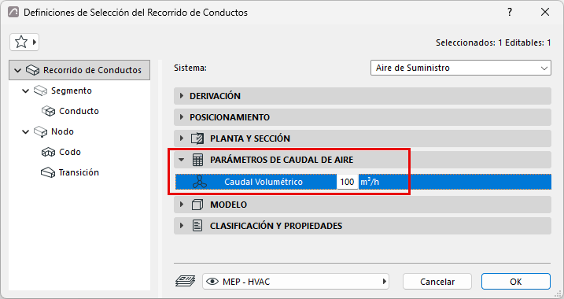
Task: Collapse the Nodo tree branch
Action: coord(25,131)
